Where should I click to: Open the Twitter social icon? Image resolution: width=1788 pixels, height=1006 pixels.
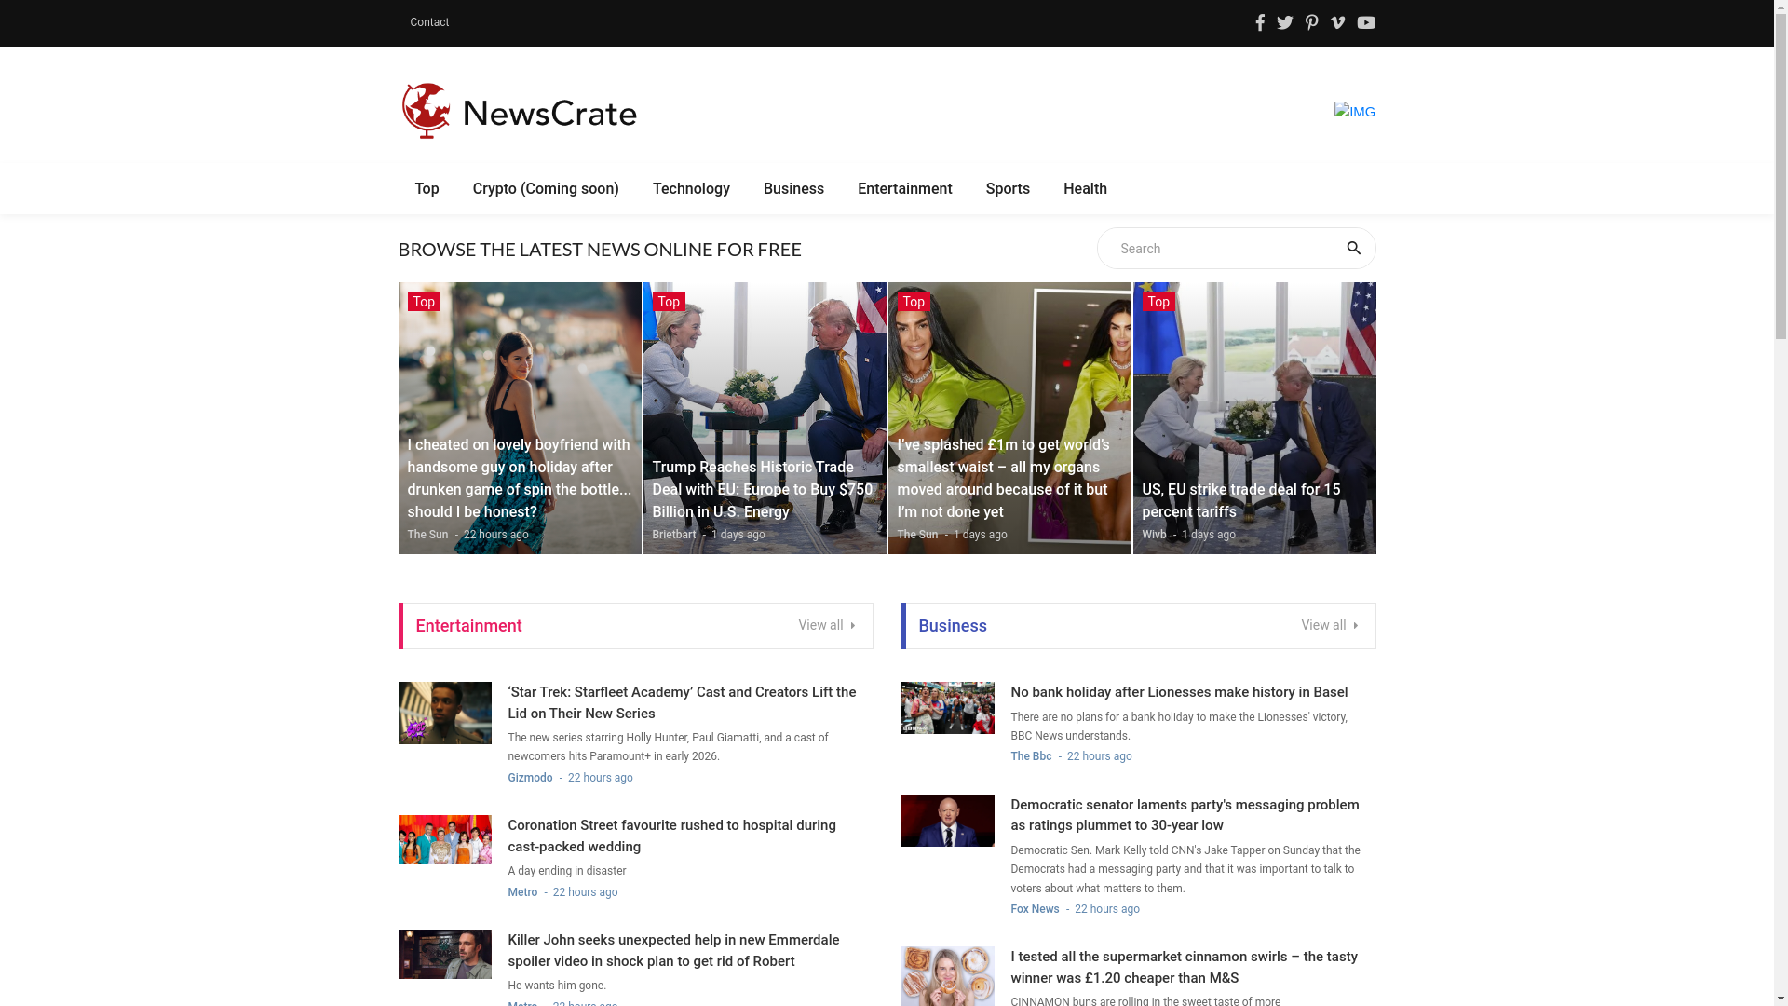(x=1285, y=22)
